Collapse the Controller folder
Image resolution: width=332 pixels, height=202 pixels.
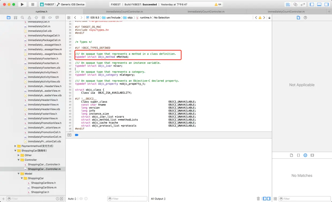(18, 160)
